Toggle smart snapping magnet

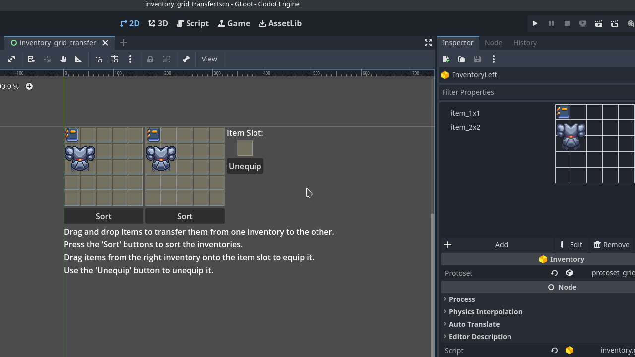(x=99, y=59)
